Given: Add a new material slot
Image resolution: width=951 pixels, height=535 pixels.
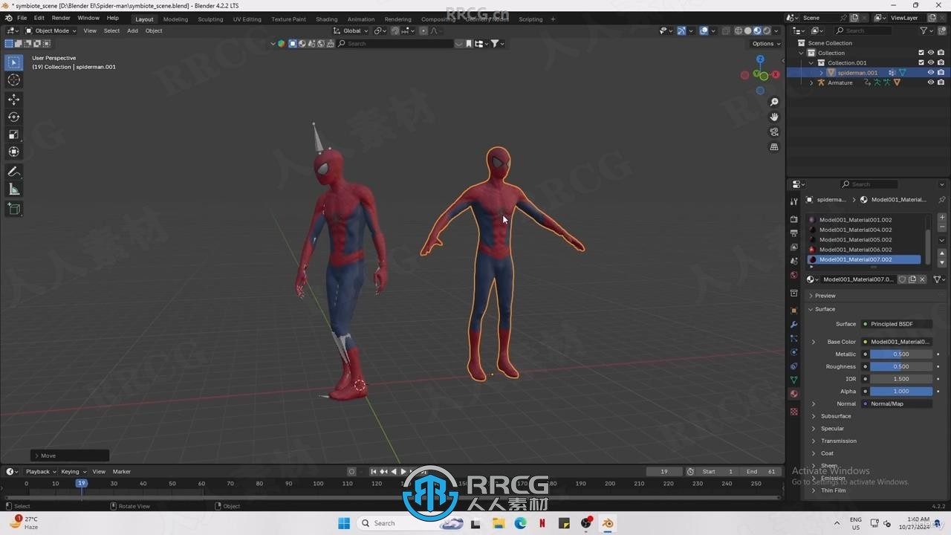Looking at the screenshot, I should (x=942, y=218).
